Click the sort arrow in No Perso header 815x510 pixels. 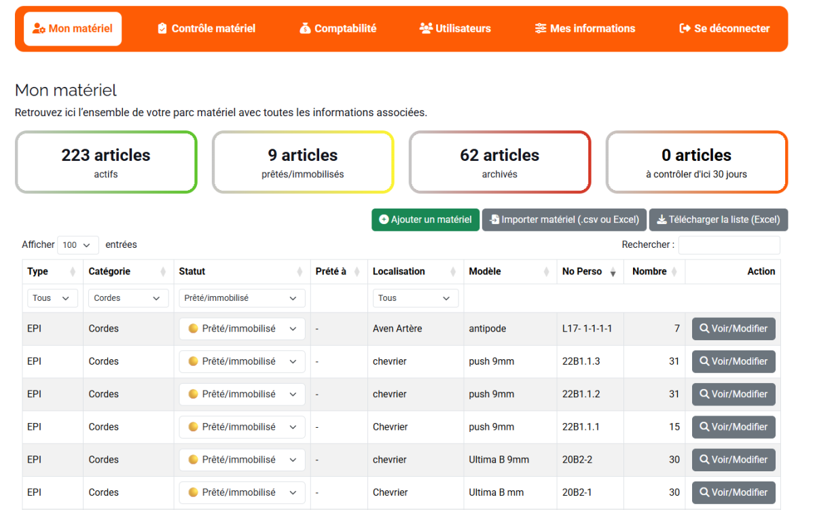pyautogui.click(x=613, y=272)
